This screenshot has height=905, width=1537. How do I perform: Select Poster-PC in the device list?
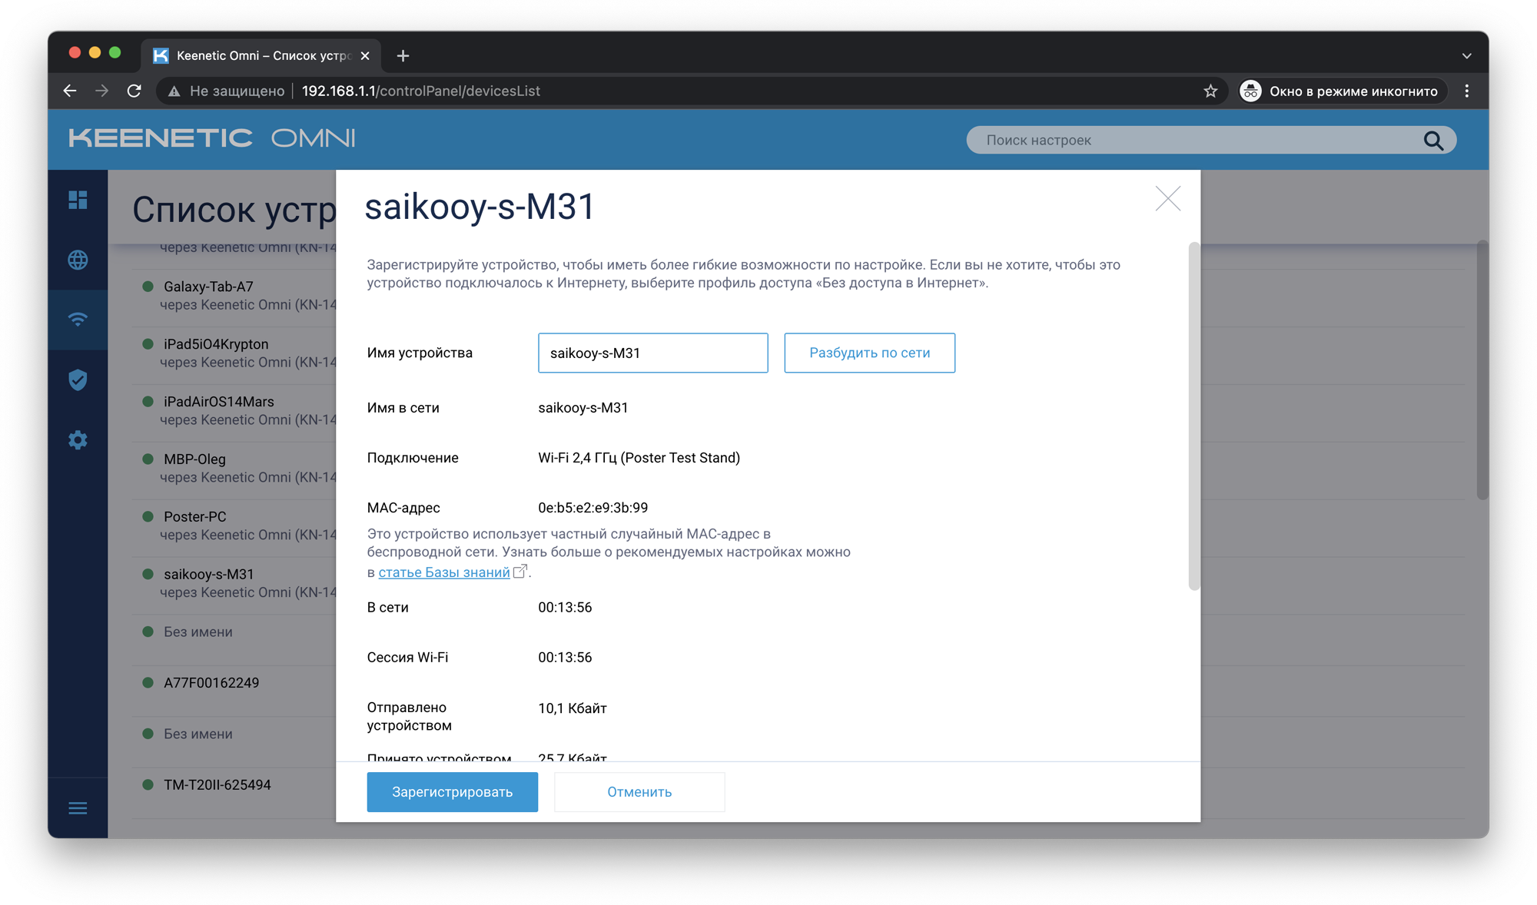click(194, 517)
